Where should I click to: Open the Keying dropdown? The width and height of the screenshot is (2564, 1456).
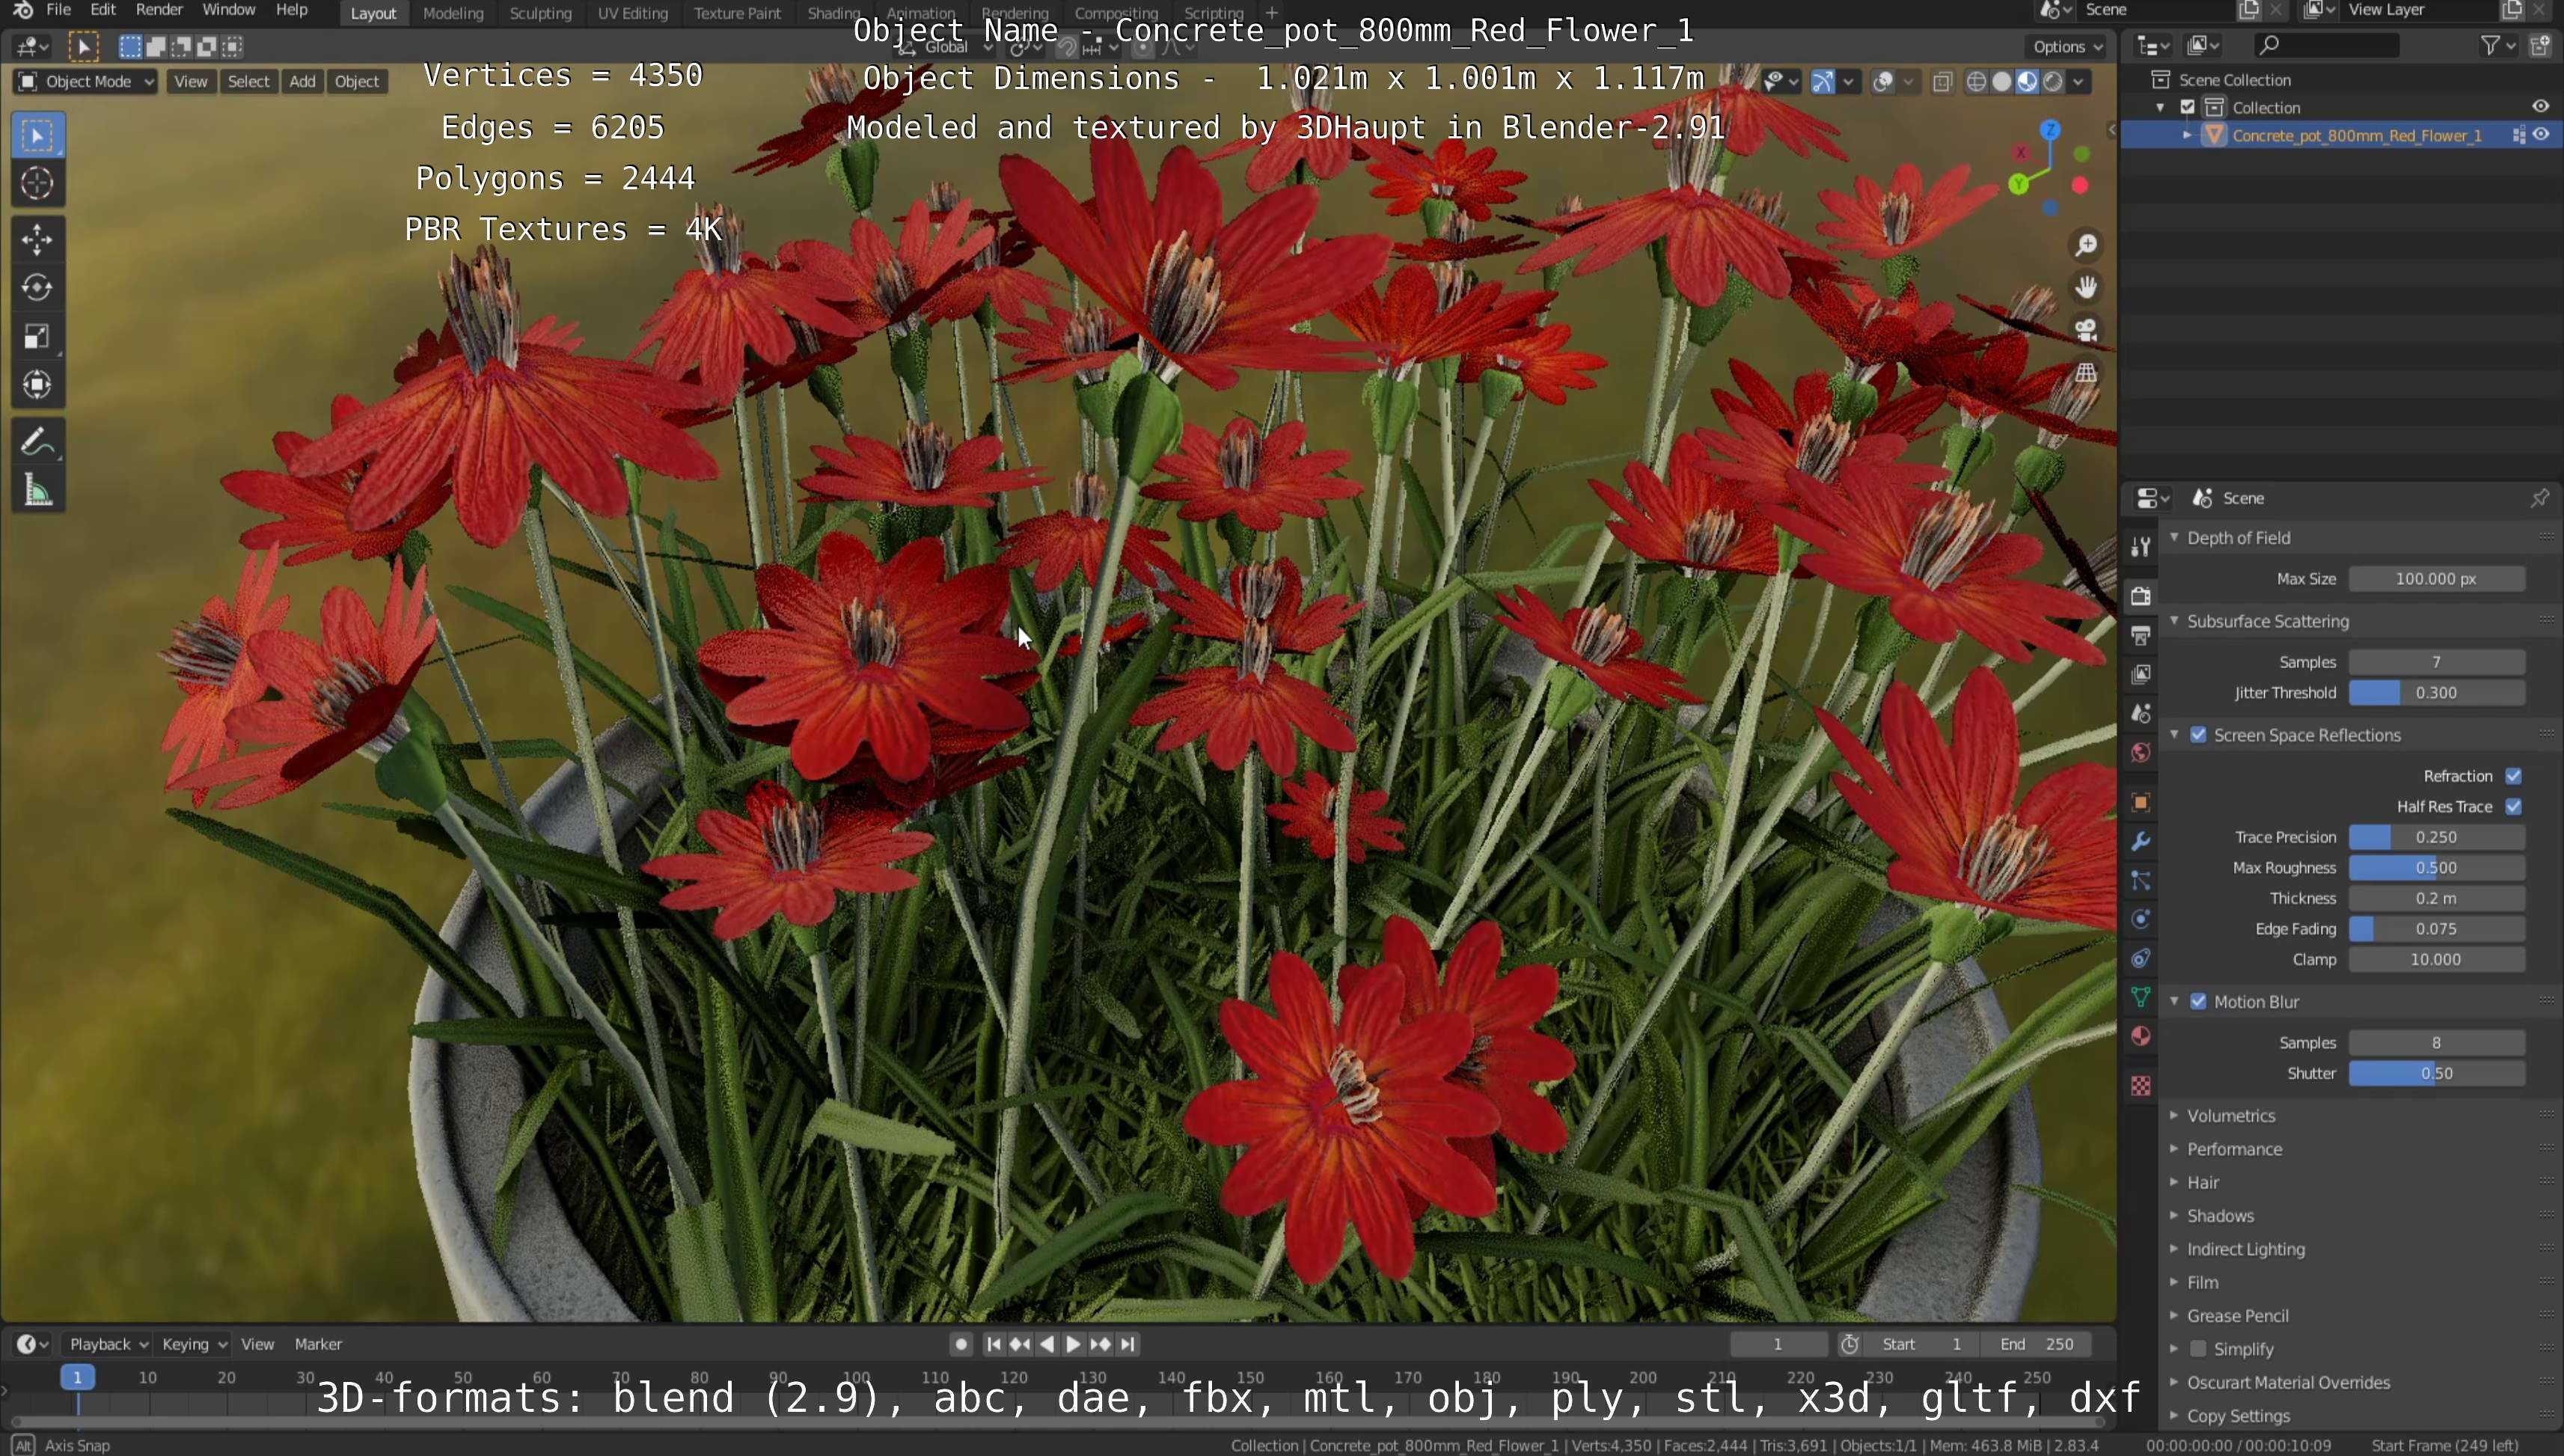[194, 1344]
